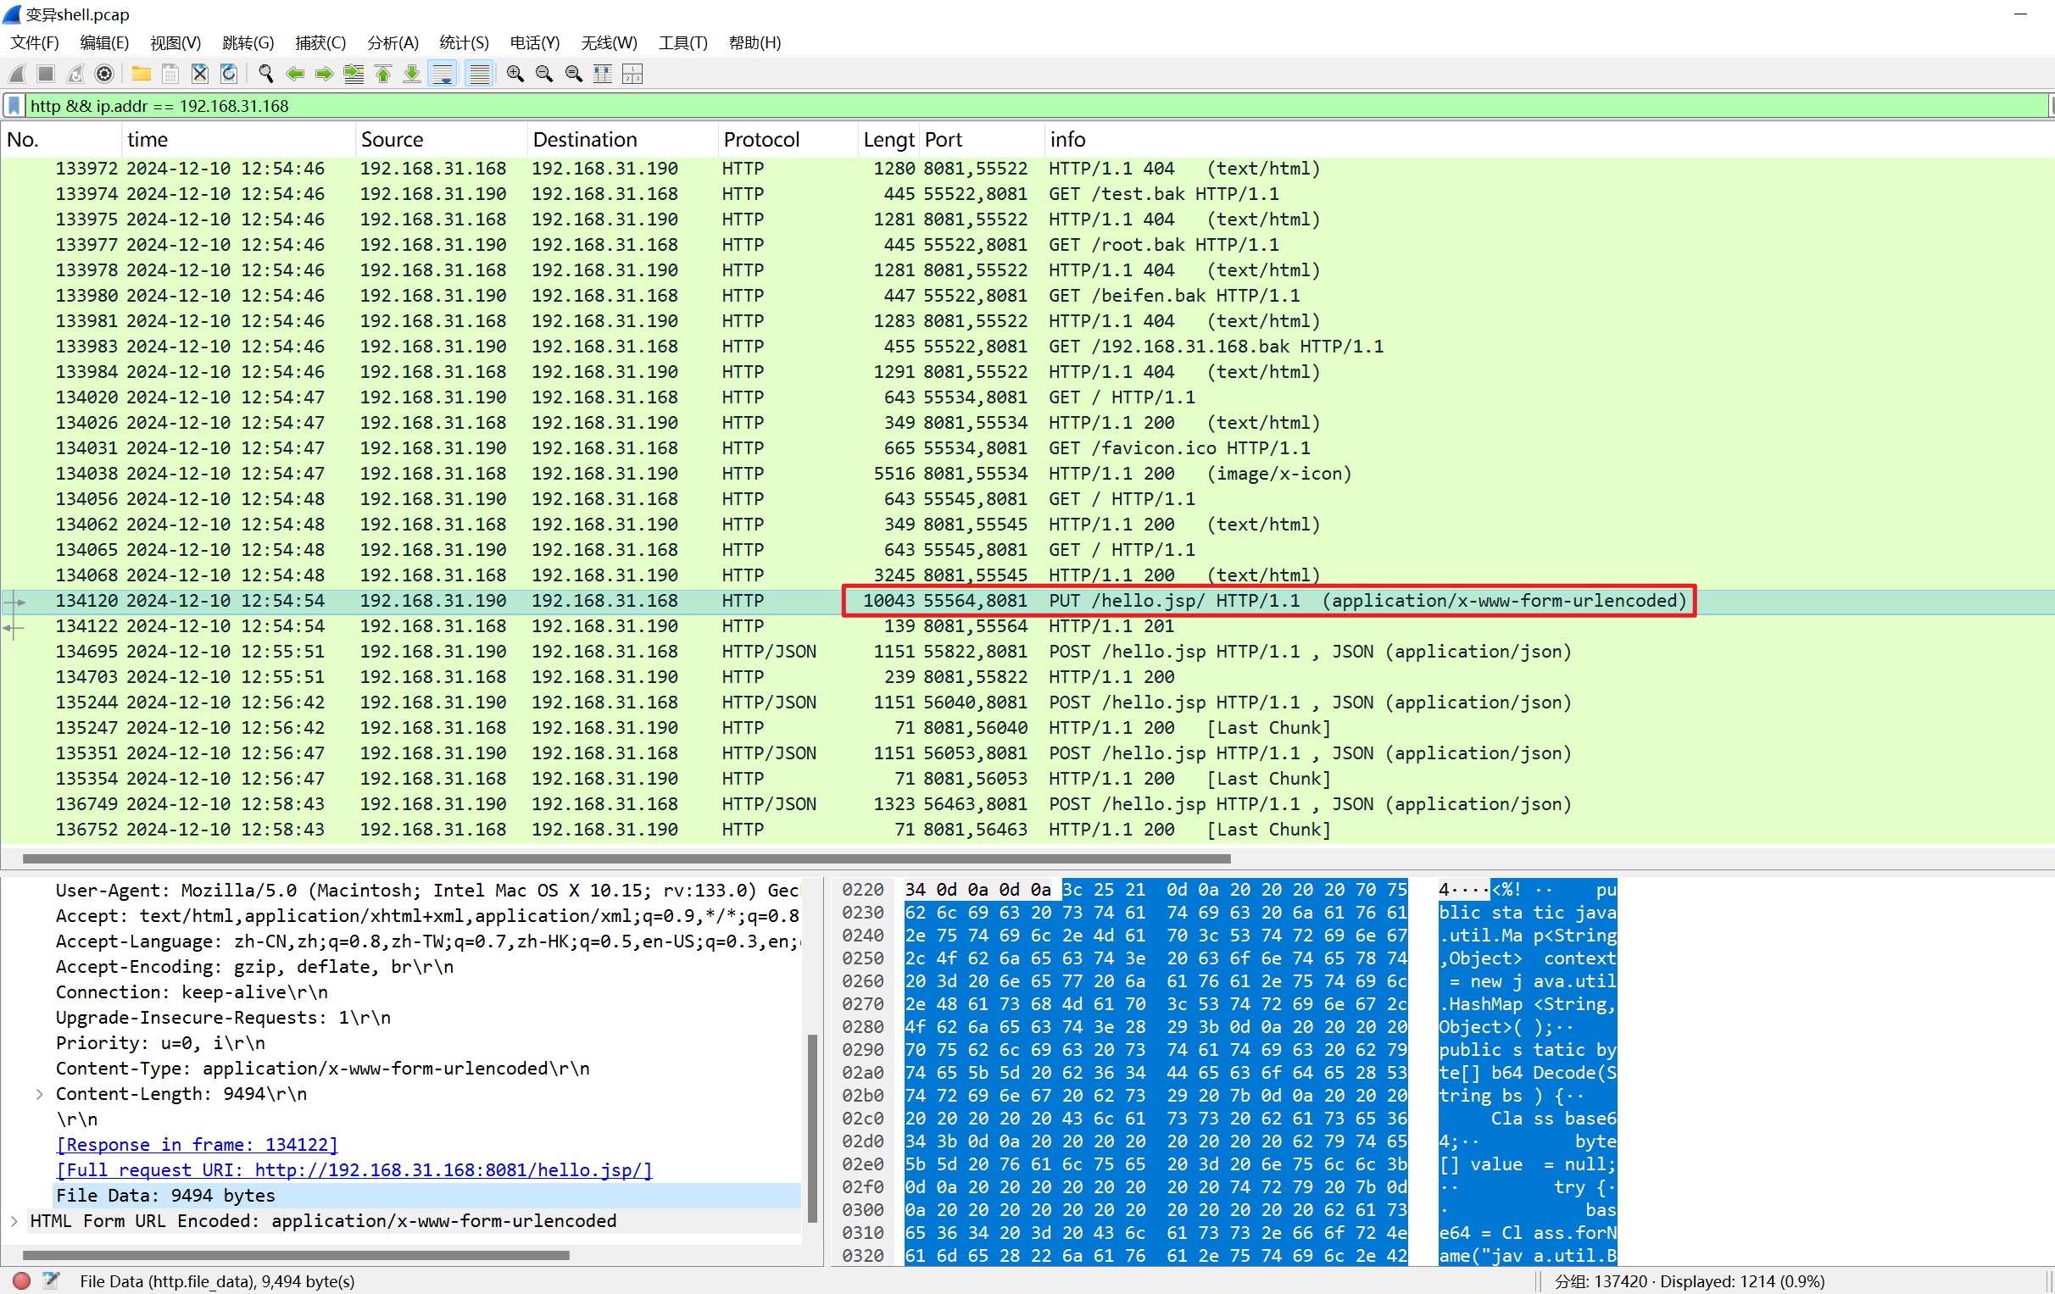Open the Full request URI link

pos(354,1169)
